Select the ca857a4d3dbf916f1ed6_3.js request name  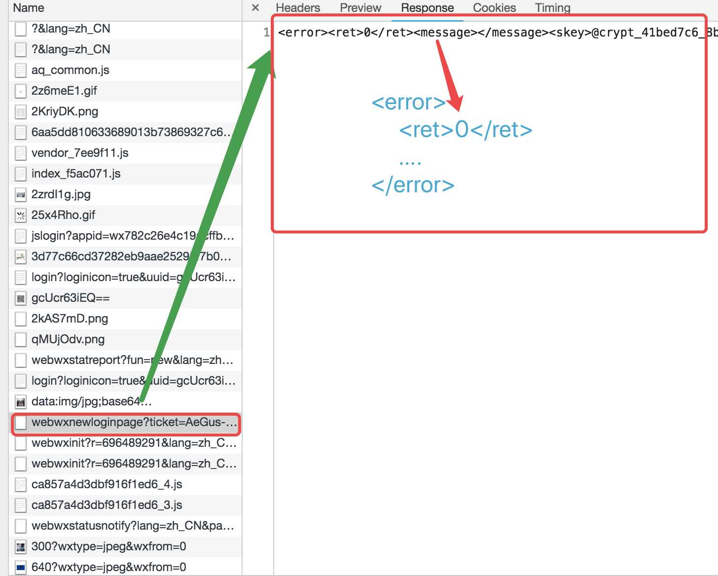point(107,505)
